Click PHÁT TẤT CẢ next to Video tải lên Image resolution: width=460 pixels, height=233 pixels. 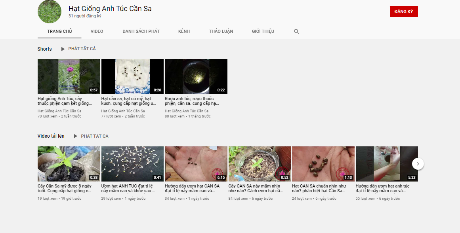[x=95, y=136]
